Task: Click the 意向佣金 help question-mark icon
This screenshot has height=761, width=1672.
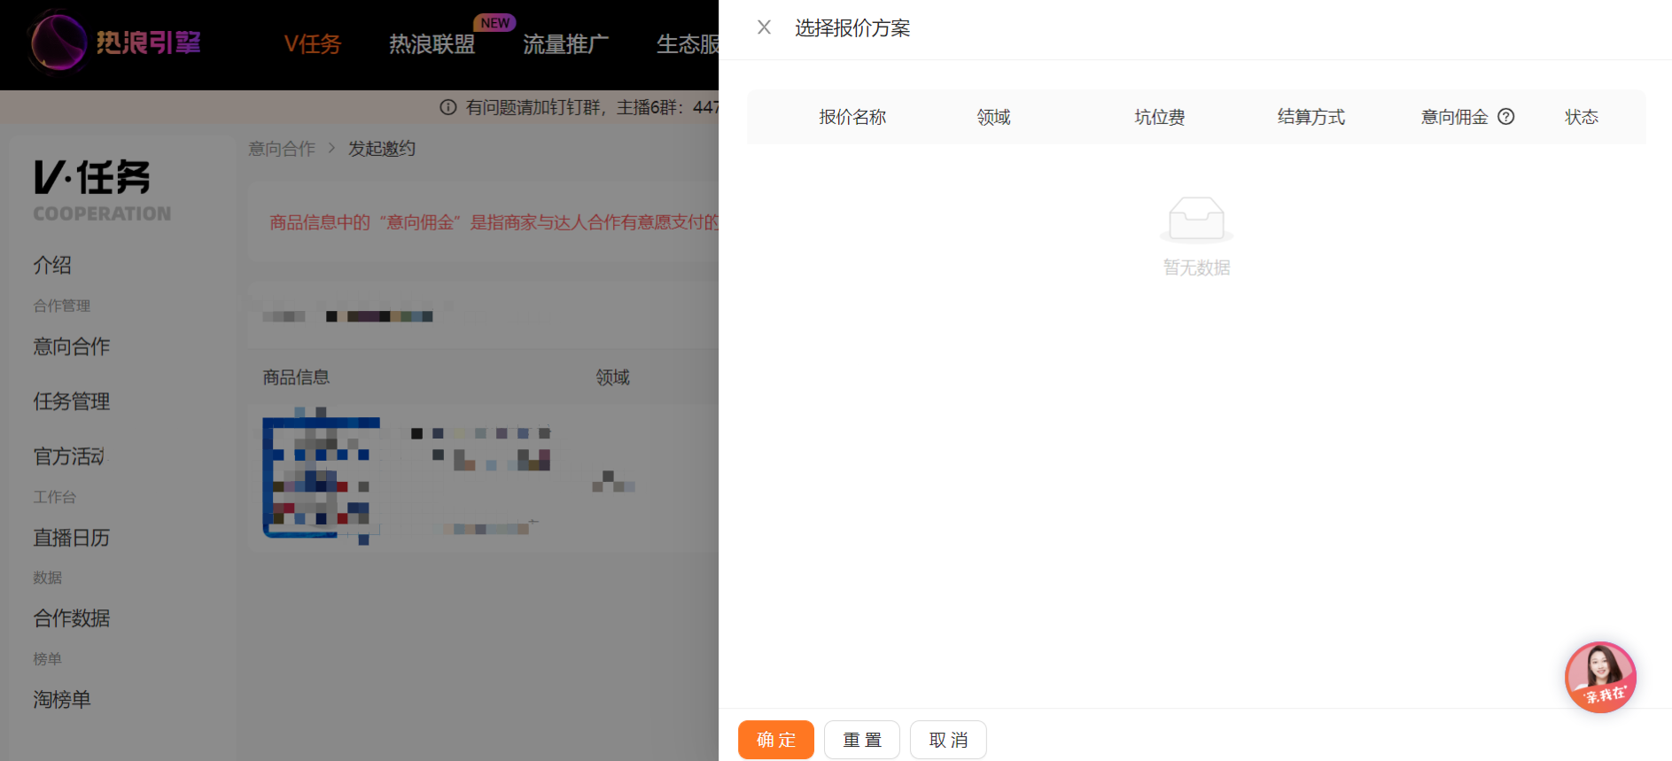Action: click(x=1505, y=116)
